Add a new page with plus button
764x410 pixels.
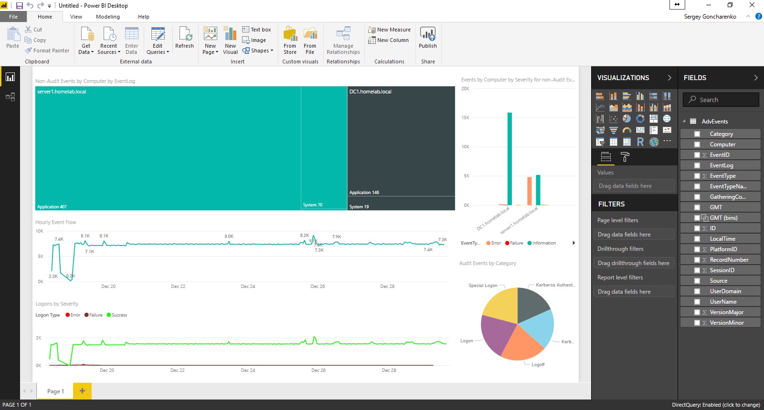[82, 391]
